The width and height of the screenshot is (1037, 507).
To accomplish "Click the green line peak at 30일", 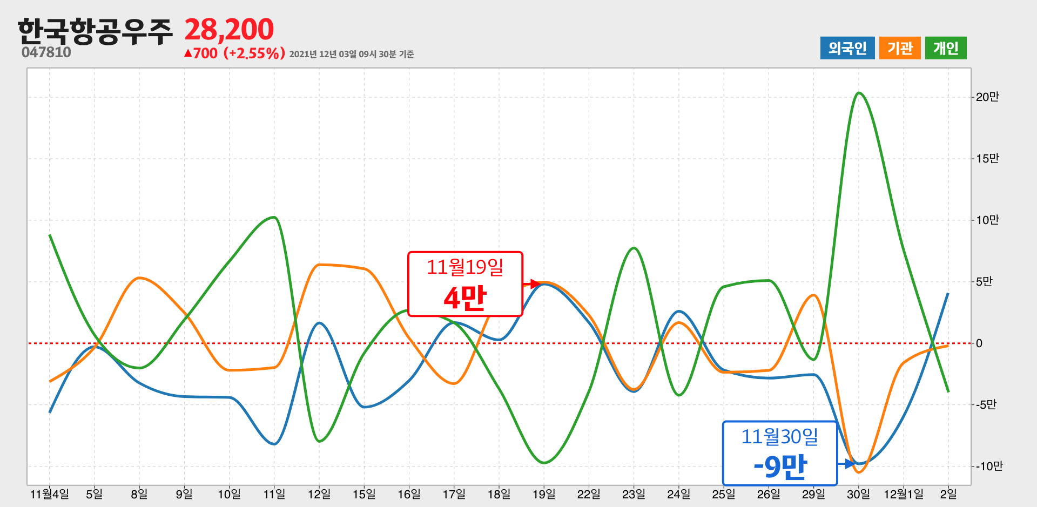I will pos(859,93).
